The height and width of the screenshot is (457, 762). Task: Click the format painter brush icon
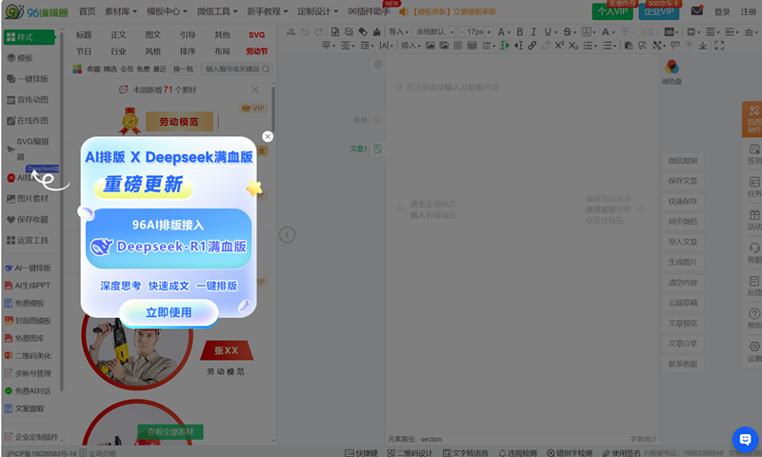[x=376, y=32]
